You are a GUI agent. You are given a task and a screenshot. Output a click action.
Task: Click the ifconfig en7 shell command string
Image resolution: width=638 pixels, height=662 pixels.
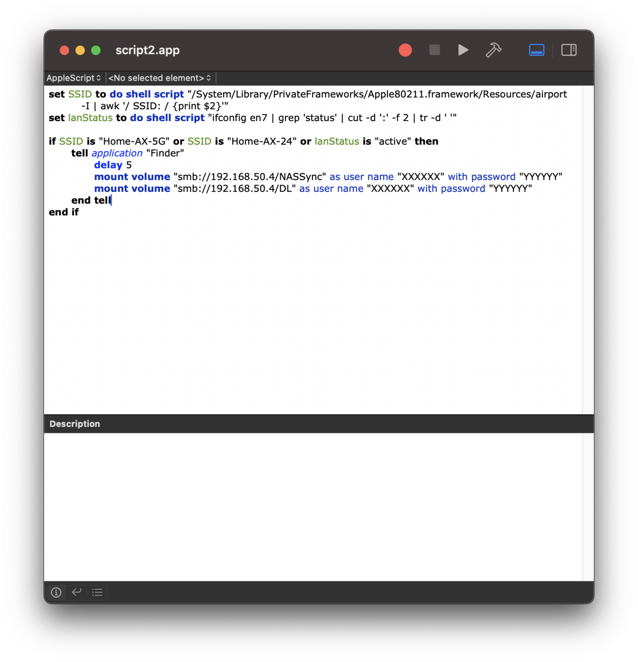332,118
